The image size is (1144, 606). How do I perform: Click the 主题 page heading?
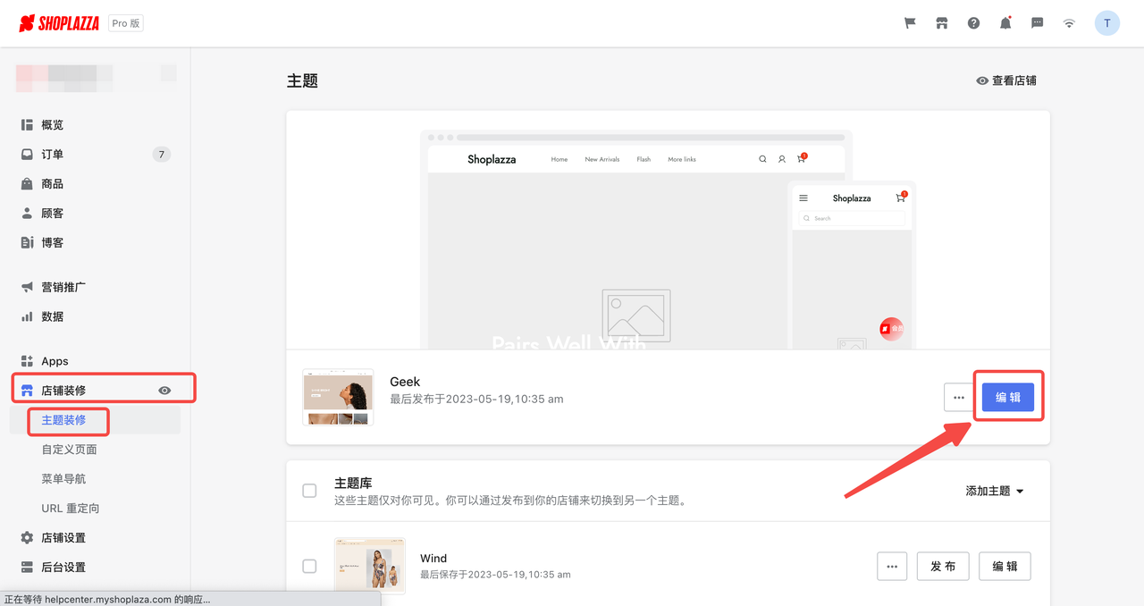coord(302,80)
